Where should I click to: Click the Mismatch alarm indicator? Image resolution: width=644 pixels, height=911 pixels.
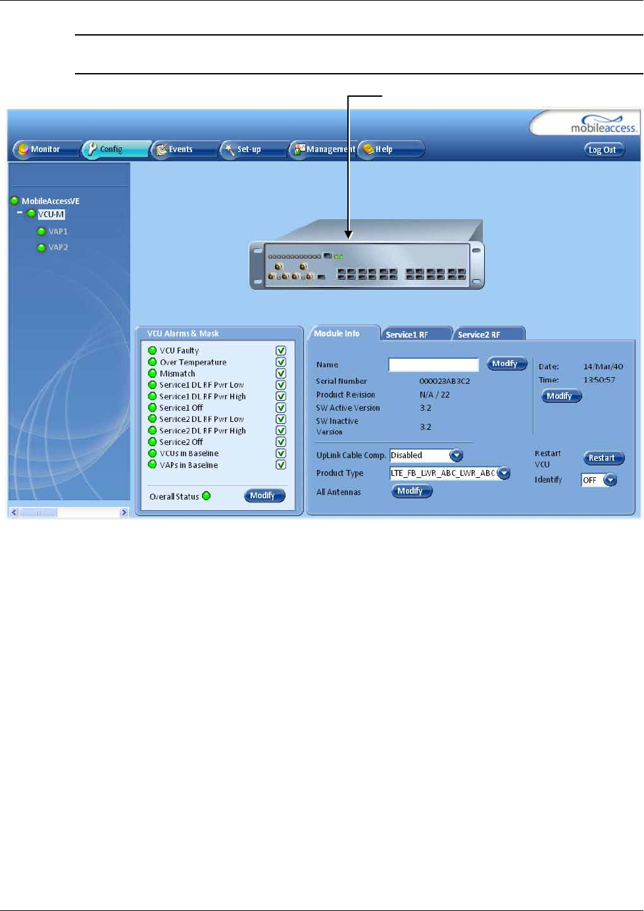[x=153, y=373]
